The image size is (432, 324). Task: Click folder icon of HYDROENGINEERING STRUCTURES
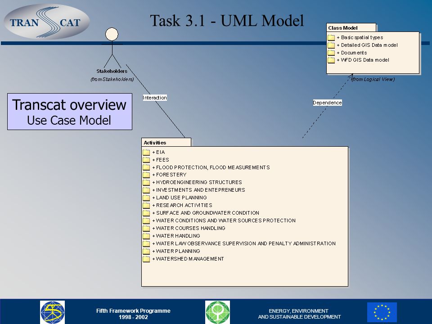pos(146,182)
